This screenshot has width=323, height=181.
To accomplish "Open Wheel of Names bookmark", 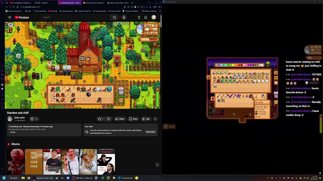I will 149,11.
